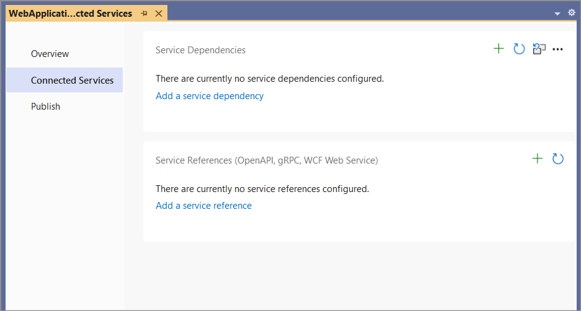Click the "Add a service reference" link
Viewport: 581px width, 311px height.
203,206
